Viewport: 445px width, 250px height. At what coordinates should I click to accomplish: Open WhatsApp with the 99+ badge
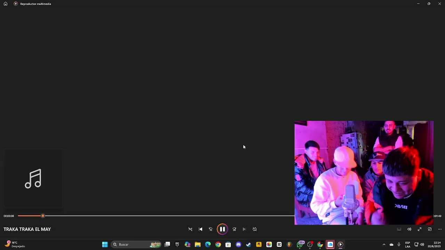300,244
